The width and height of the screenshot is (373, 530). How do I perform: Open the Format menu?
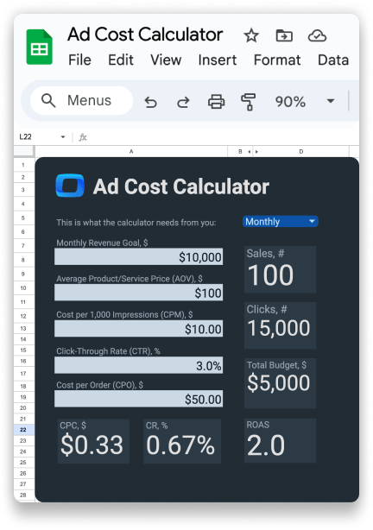tap(277, 60)
